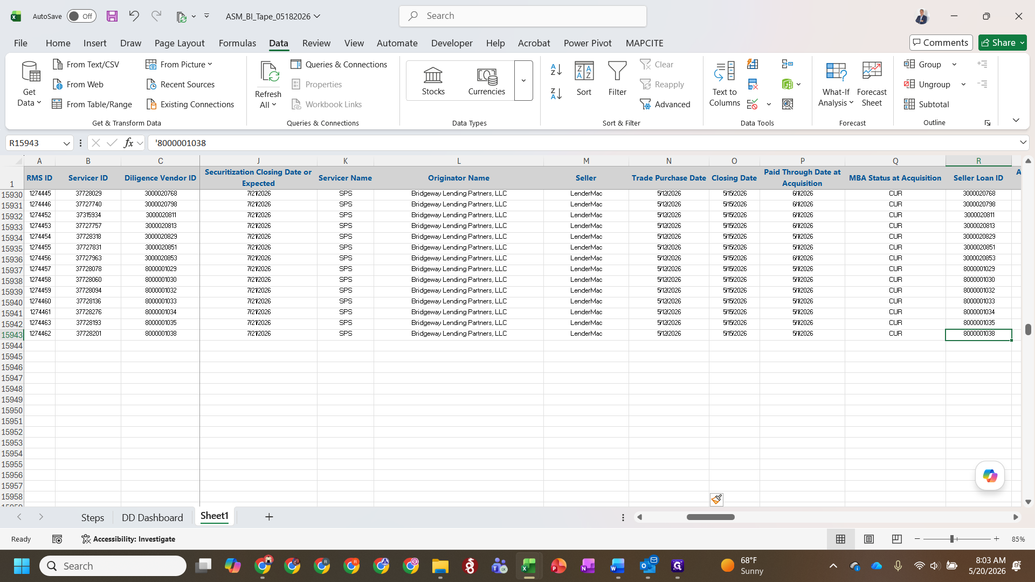
Task: Click the ribbon Search box
Action: (523, 16)
